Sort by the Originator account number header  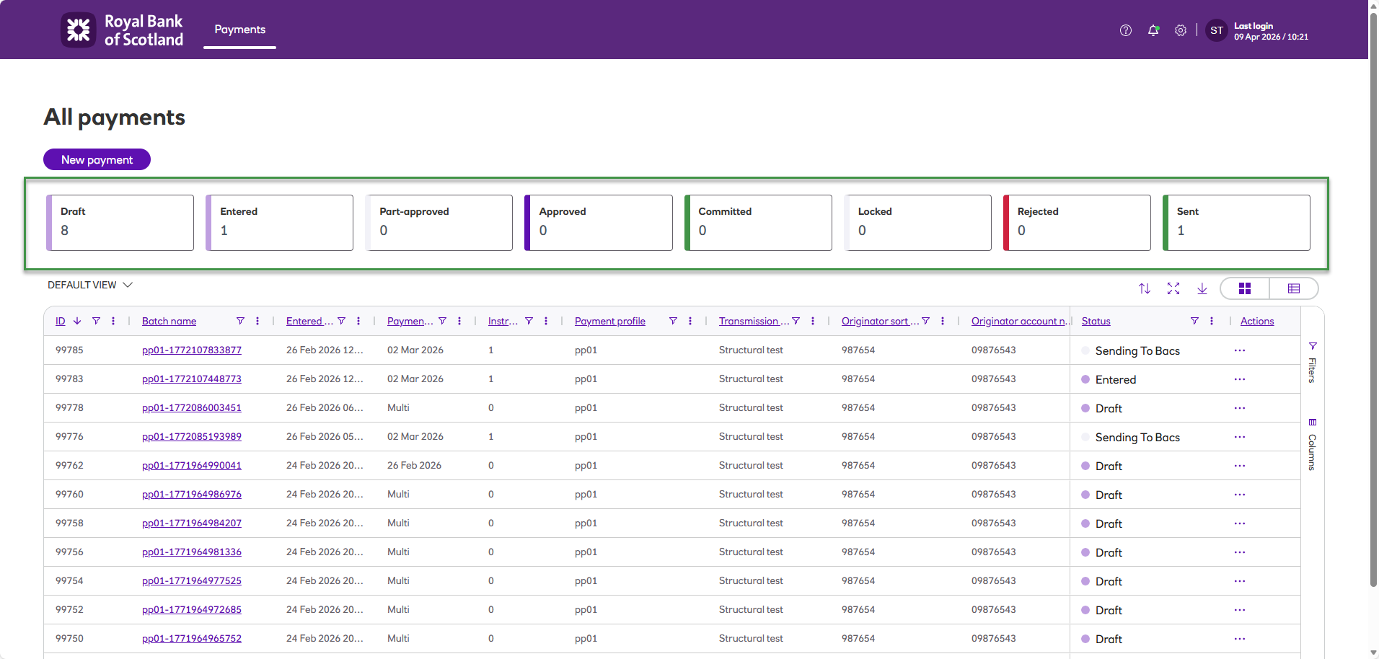tap(1019, 321)
